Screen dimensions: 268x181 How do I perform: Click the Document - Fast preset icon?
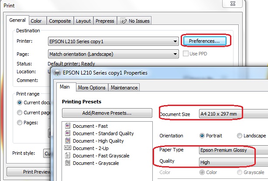point(68,126)
